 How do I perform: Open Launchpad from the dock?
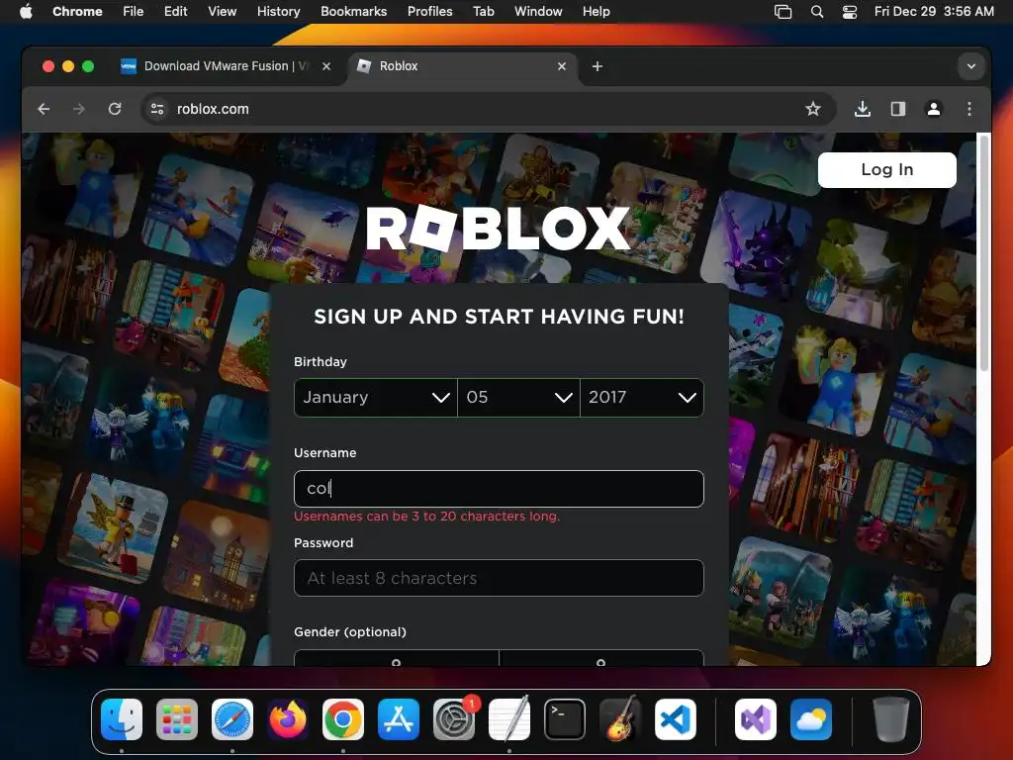(177, 719)
